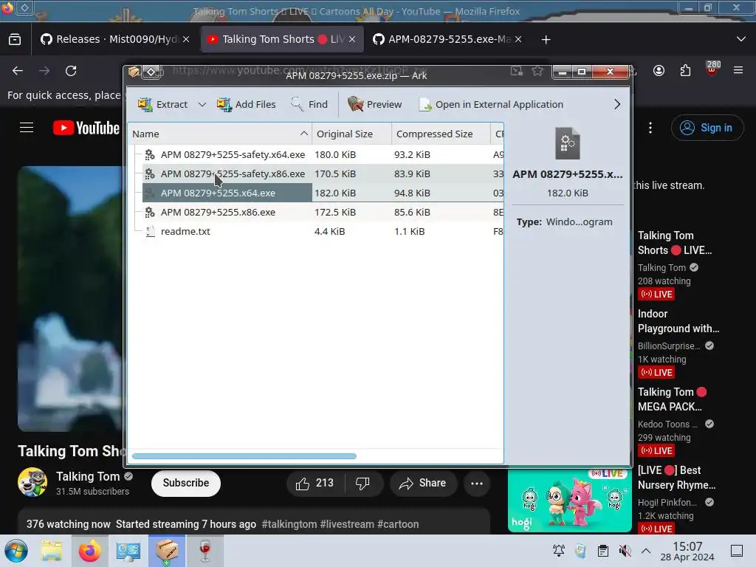
Task: Open the Talking Tom channel name link
Action: (x=88, y=476)
